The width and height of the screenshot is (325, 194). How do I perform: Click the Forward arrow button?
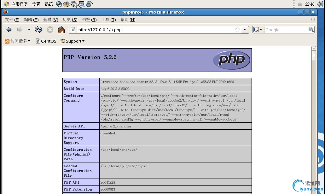pos(20,30)
